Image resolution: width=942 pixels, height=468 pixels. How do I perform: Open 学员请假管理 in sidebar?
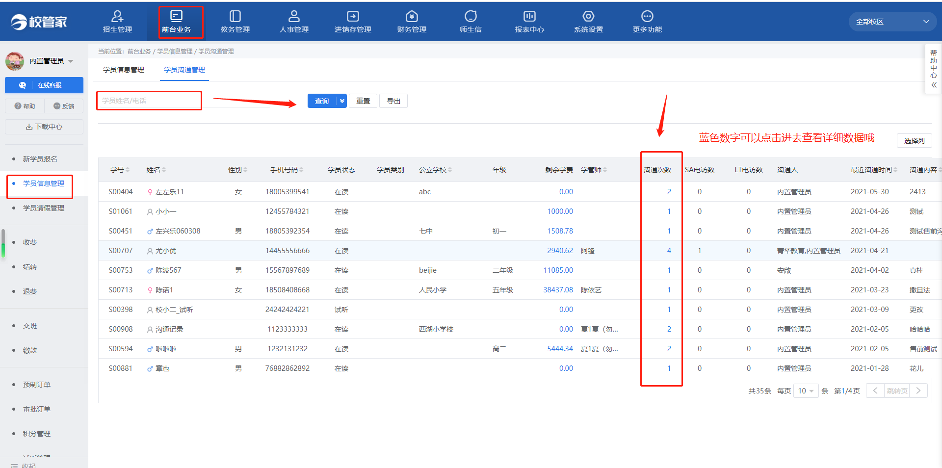[44, 208]
